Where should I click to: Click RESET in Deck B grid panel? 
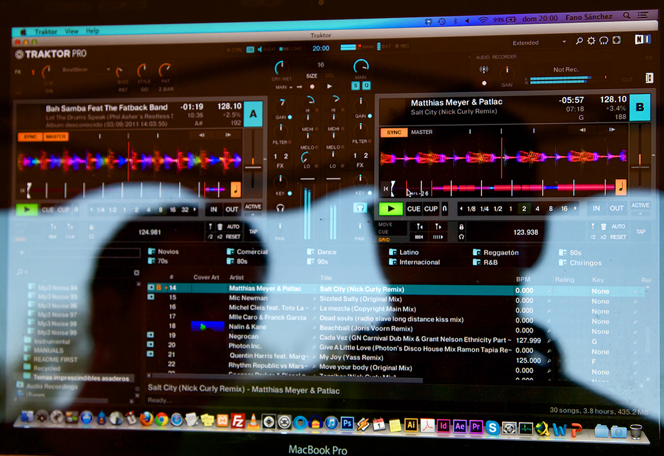click(618, 237)
